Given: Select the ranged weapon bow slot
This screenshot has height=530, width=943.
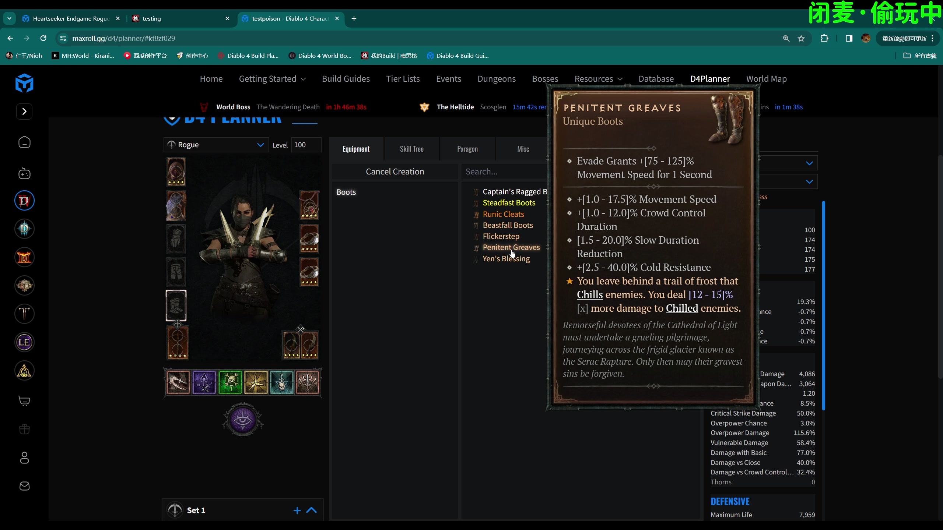Looking at the screenshot, I should coord(178,342).
